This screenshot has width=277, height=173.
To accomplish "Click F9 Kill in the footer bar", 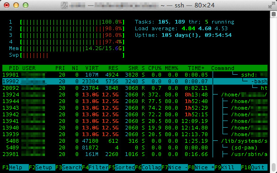I will pyautogui.click(x=228, y=167).
